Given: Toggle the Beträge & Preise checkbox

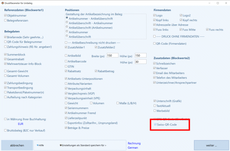Looking at the screenshot, I should point(66,128).
